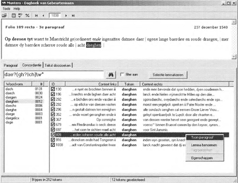
Task: Switch to the Paragraaf tab
Action: [x=11, y=65]
